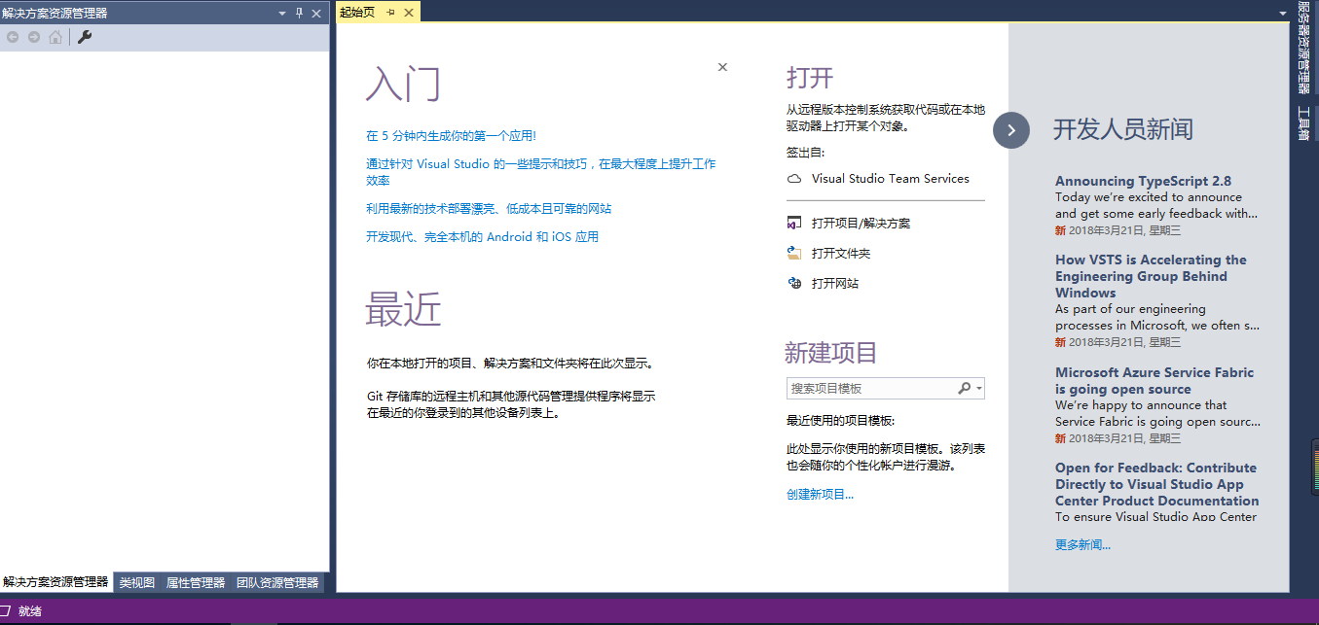1319x625 pixels.
Task: Click 更多新闻... link
Action: [1082, 545]
